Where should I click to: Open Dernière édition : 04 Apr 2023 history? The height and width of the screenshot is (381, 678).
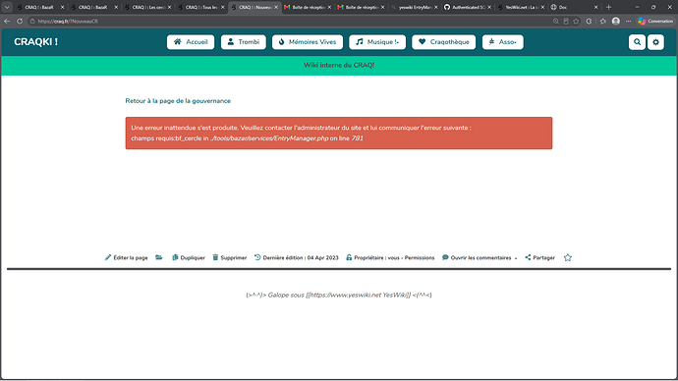(297, 257)
